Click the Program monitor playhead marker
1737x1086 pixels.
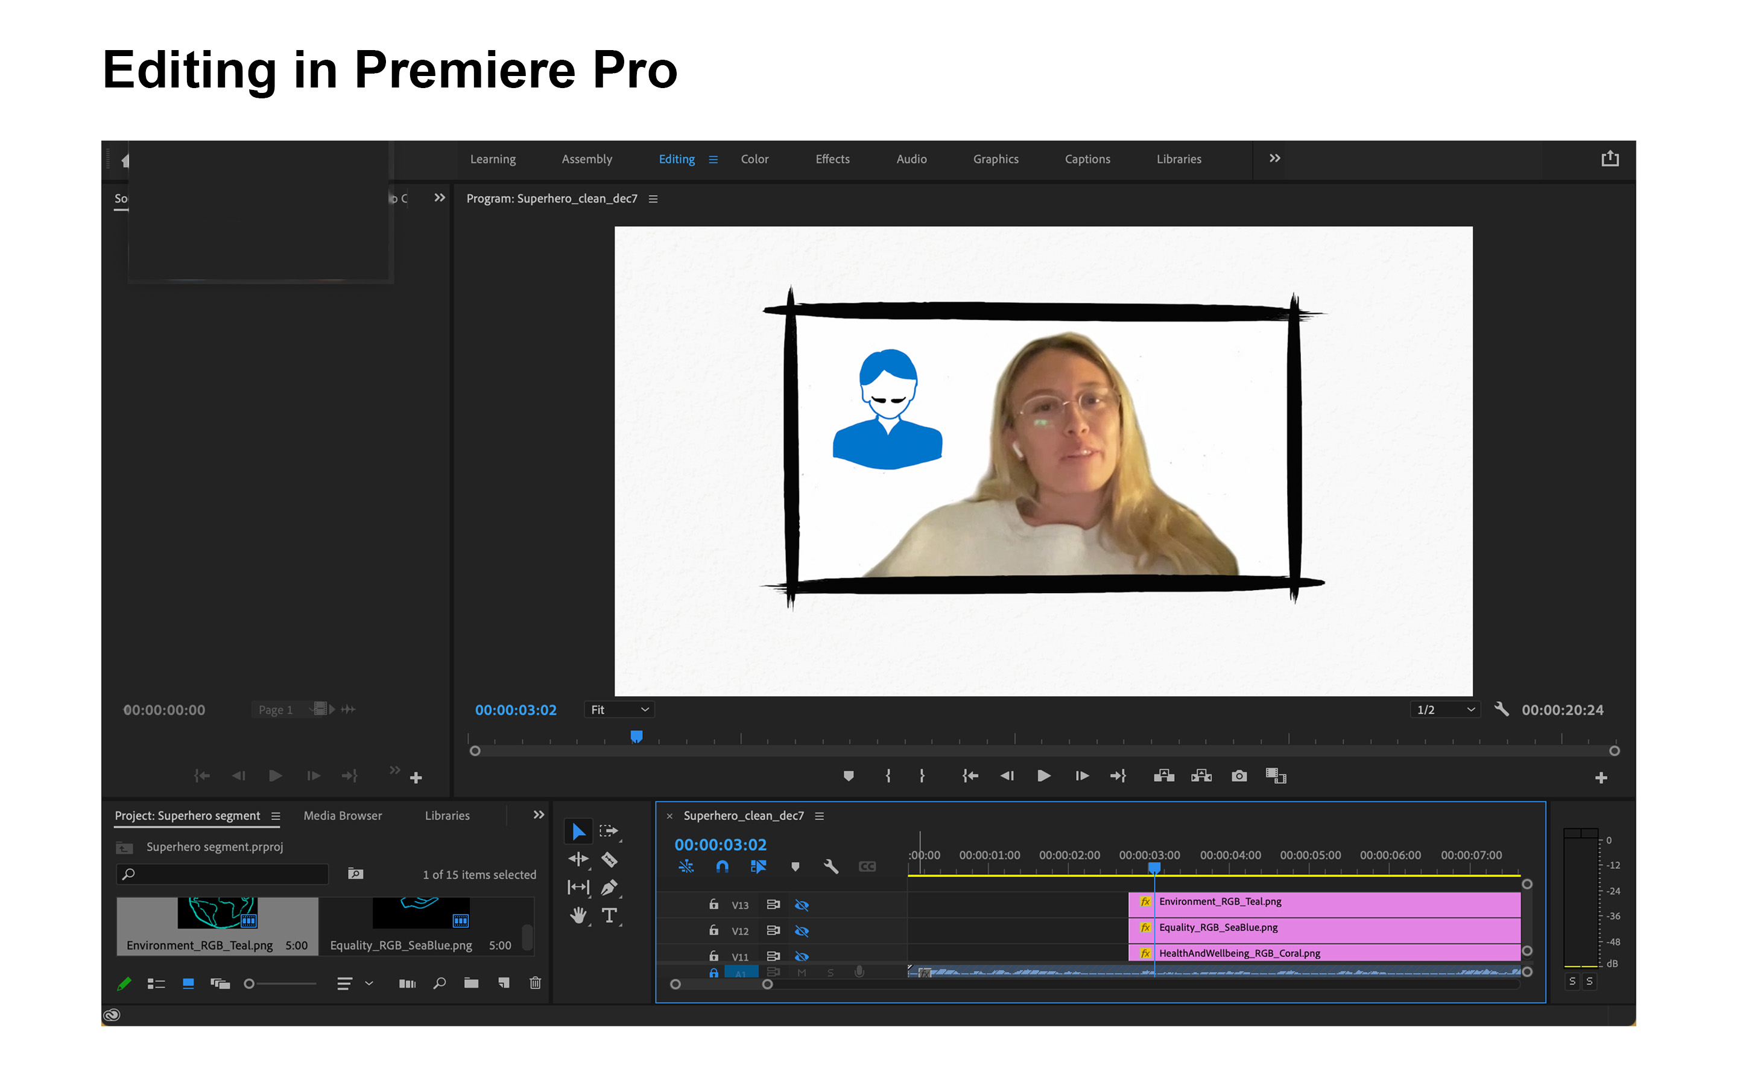click(x=636, y=736)
